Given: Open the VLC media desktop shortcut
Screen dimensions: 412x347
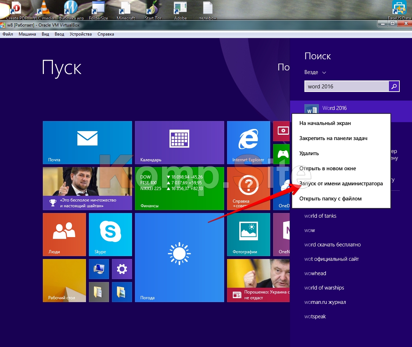Looking at the screenshot, I should pos(44,10).
